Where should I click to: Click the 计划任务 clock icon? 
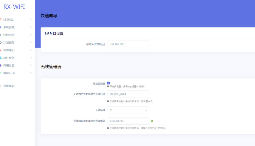1,42
